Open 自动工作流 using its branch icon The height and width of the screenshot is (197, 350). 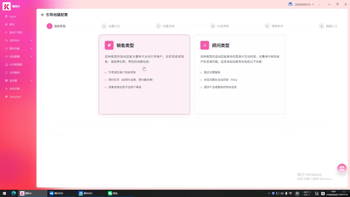pos(6,32)
